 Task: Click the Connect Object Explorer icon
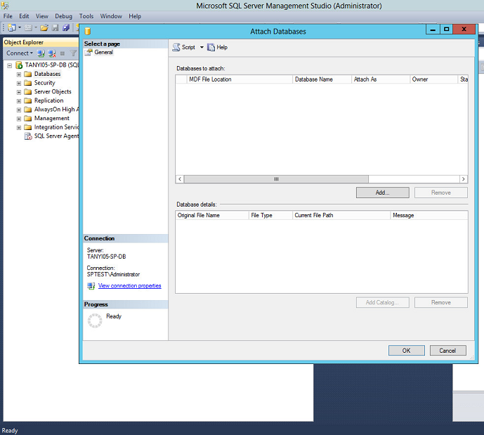(41, 53)
